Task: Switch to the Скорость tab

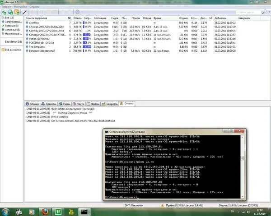Action: pyautogui.click(x=110, y=104)
